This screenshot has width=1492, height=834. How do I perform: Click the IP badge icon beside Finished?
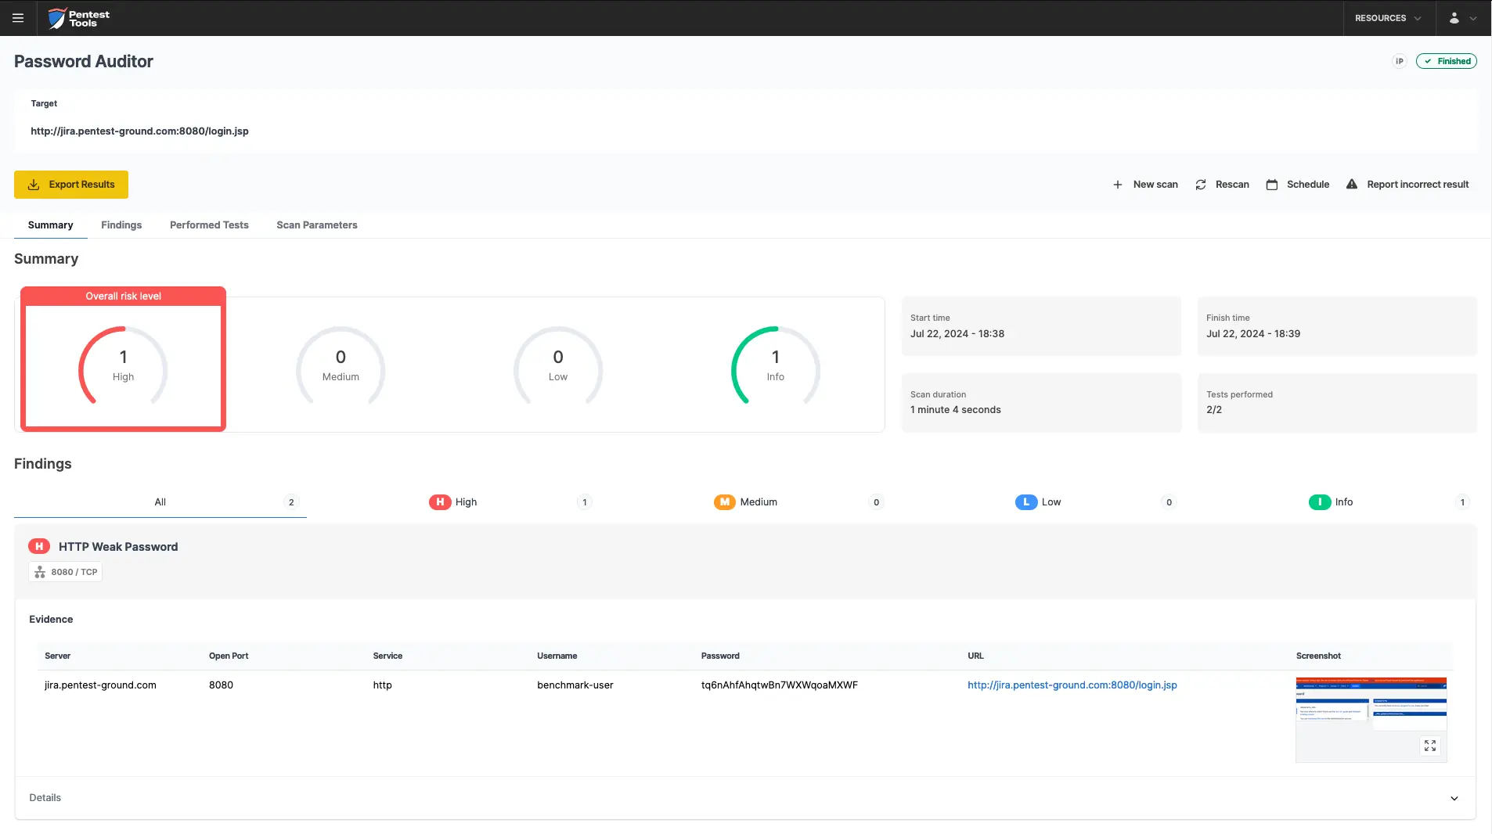tap(1400, 61)
